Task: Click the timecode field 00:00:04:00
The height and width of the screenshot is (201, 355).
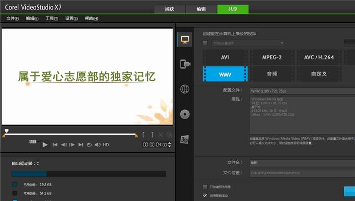Action: click(x=155, y=144)
